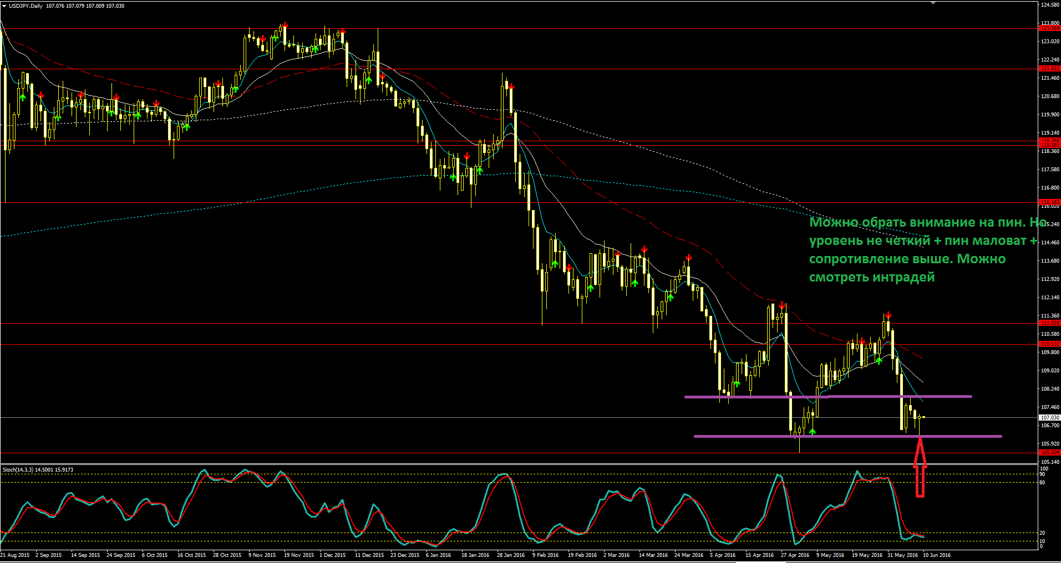Click the 2 Mar 2016 date label
This screenshot has width=1061, height=563.
click(617, 555)
